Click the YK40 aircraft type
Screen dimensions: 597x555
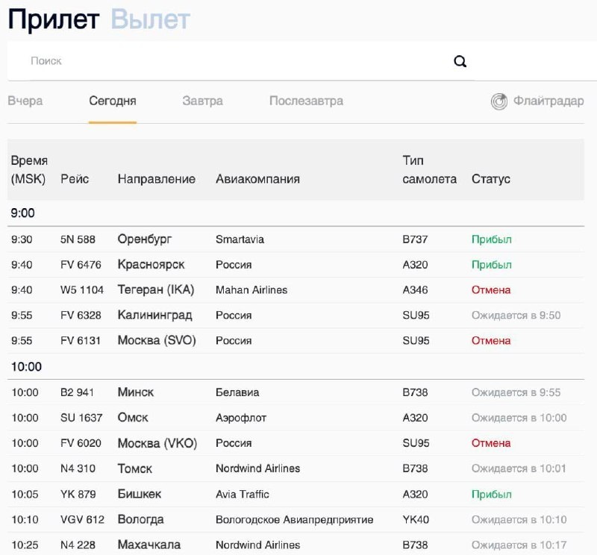(416, 520)
